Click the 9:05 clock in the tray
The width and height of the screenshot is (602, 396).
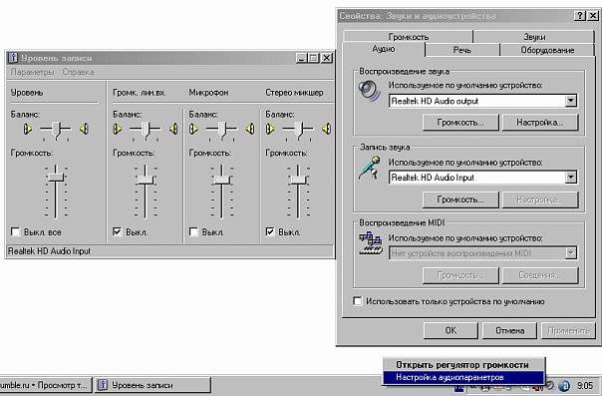(x=585, y=385)
